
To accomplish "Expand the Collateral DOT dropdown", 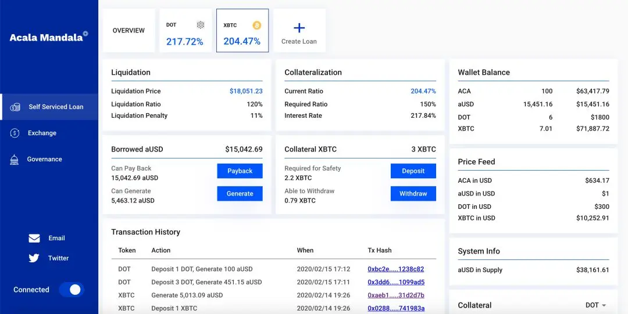I will click(x=595, y=305).
